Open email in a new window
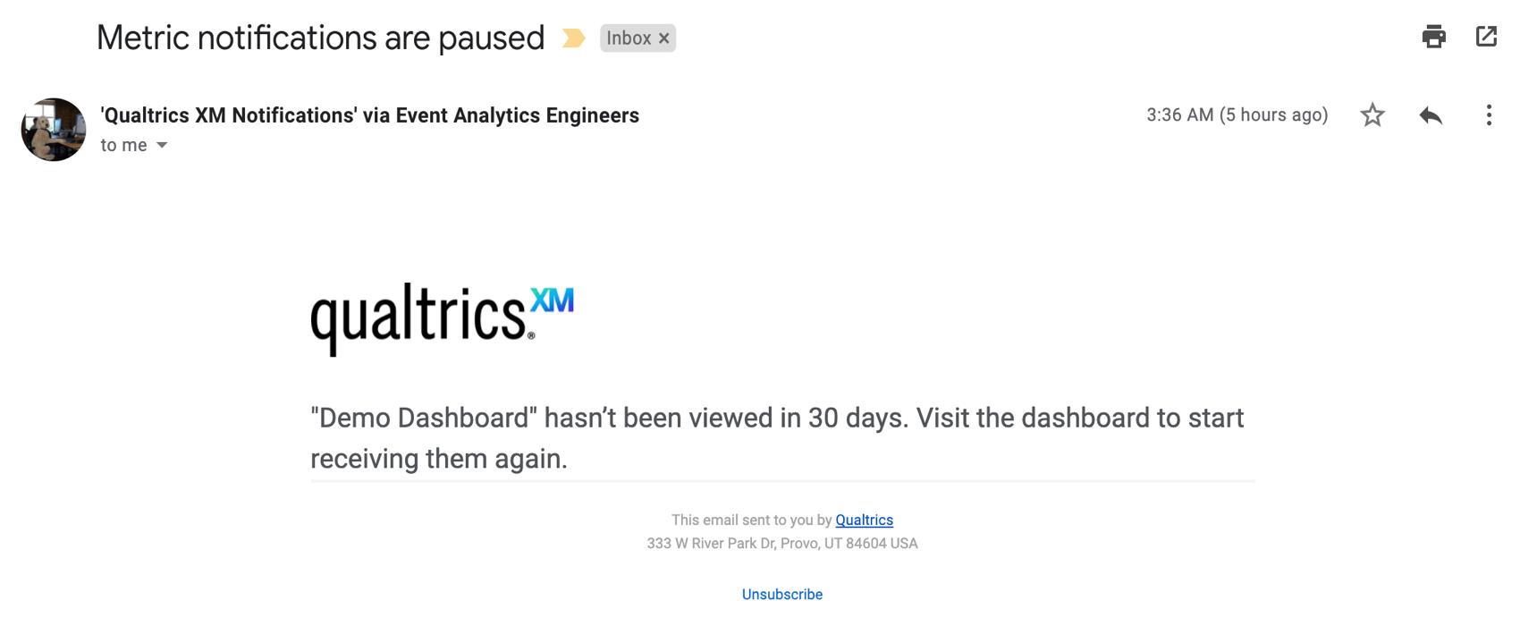The height and width of the screenshot is (626, 1520). 1487,37
